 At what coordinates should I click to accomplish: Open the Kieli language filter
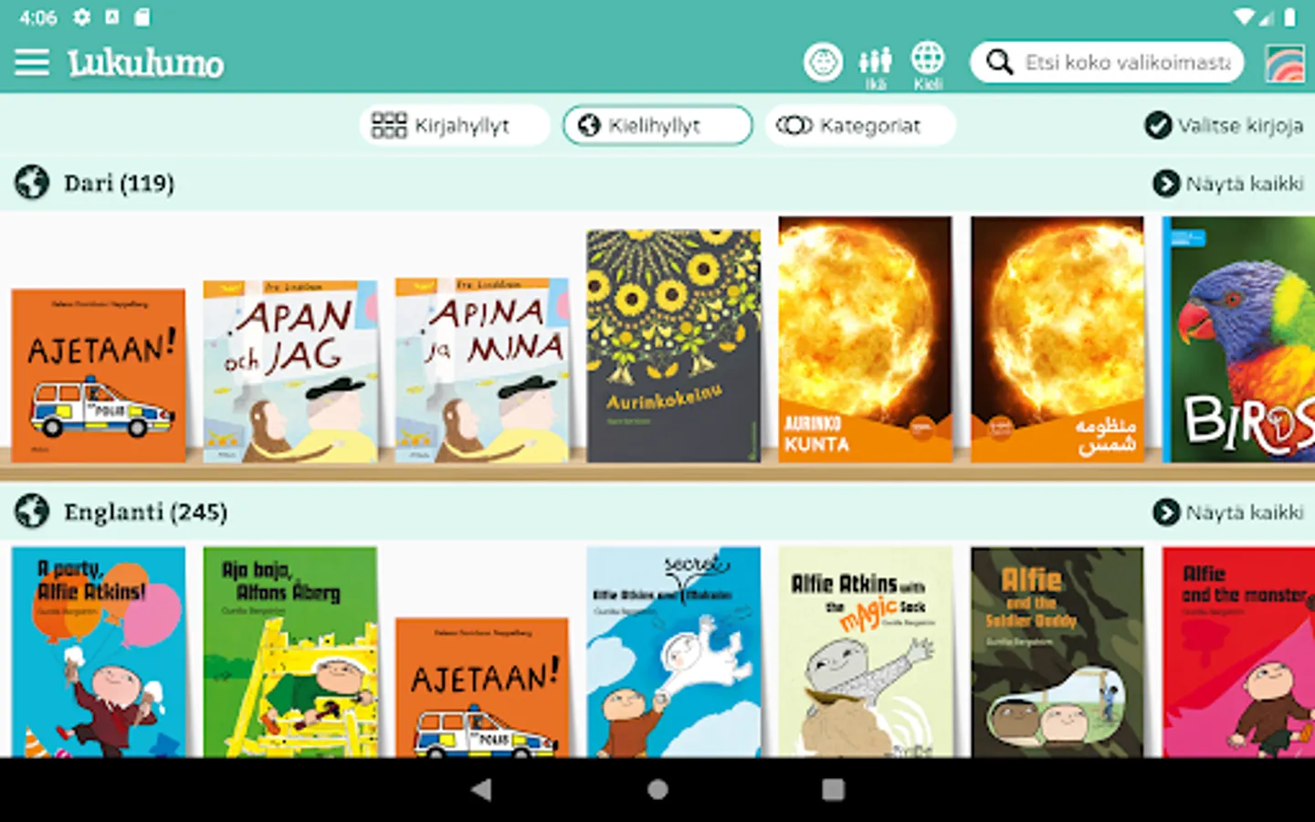[x=928, y=66]
